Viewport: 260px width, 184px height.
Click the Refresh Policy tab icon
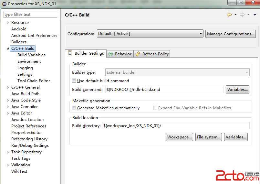pos(138,54)
